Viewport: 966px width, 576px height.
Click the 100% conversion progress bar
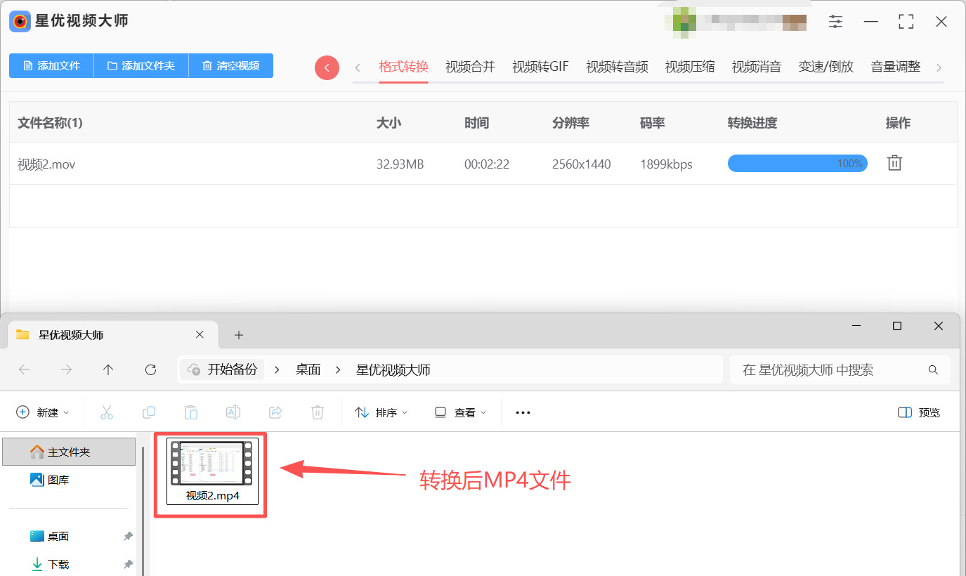(x=797, y=164)
